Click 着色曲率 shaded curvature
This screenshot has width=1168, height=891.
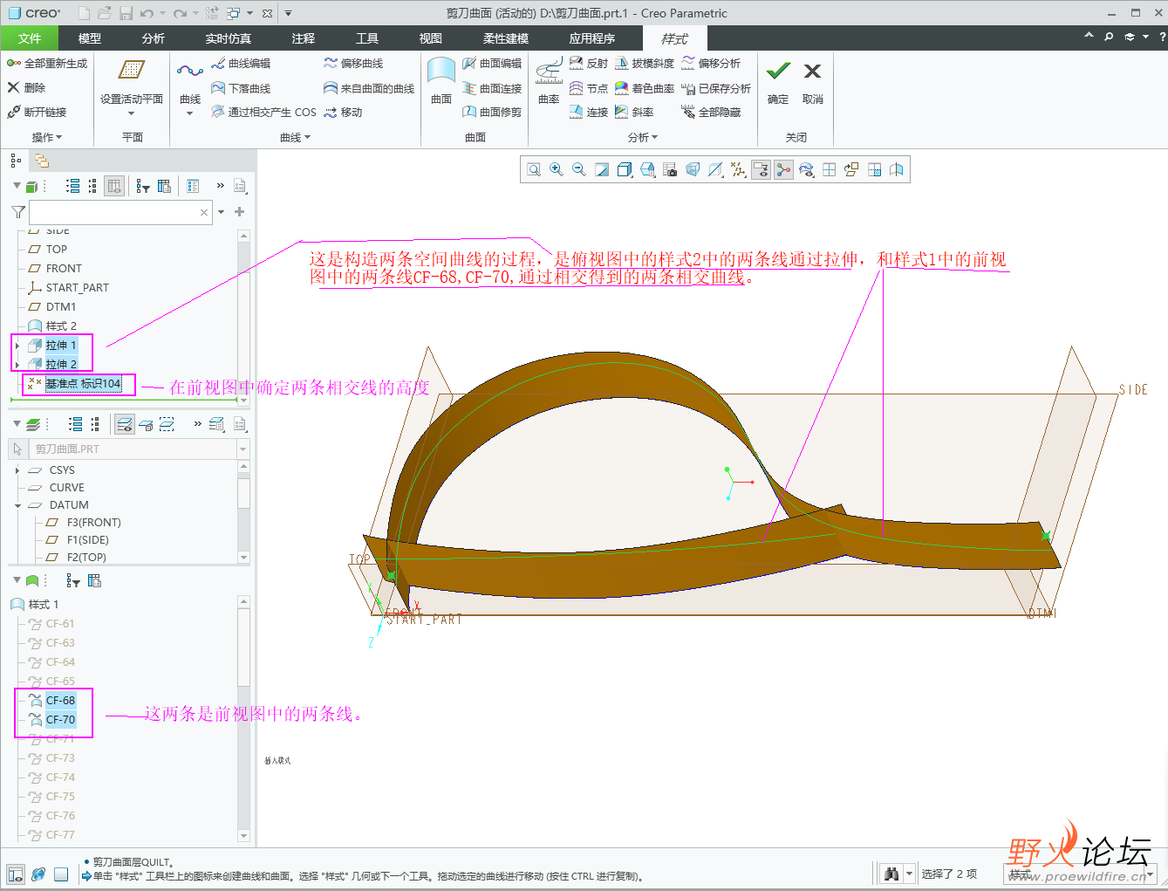645,88
